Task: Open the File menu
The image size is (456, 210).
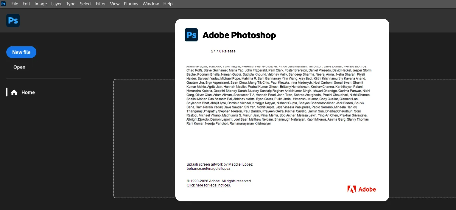Action: tap(15, 4)
